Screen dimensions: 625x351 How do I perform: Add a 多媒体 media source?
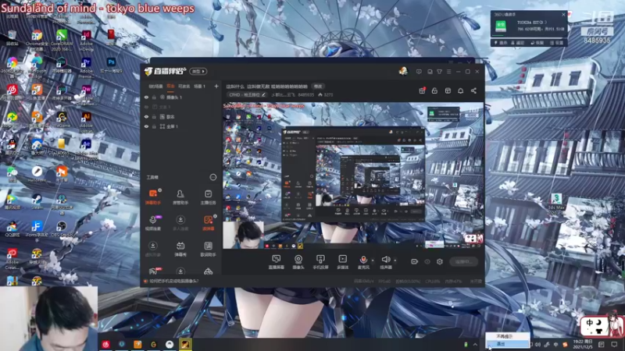[x=342, y=262]
